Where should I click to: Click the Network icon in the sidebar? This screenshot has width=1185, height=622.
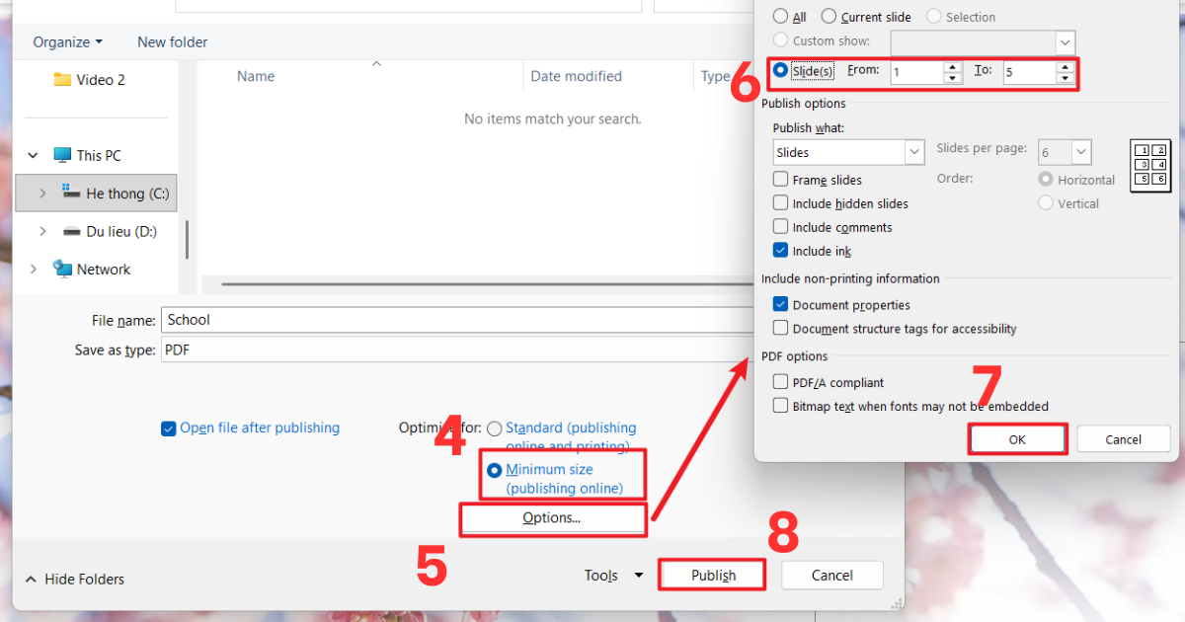(x=62, y=269)
